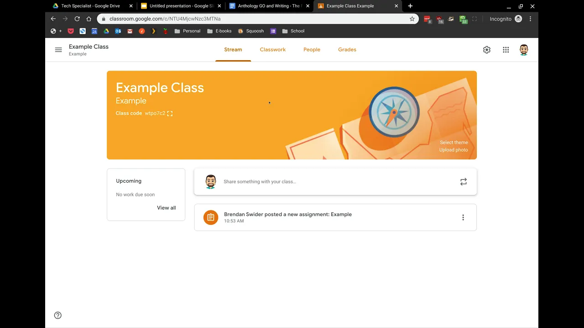Click View all upcoming work
Viewport: 584px width, 328px height.
pos(167,208)
